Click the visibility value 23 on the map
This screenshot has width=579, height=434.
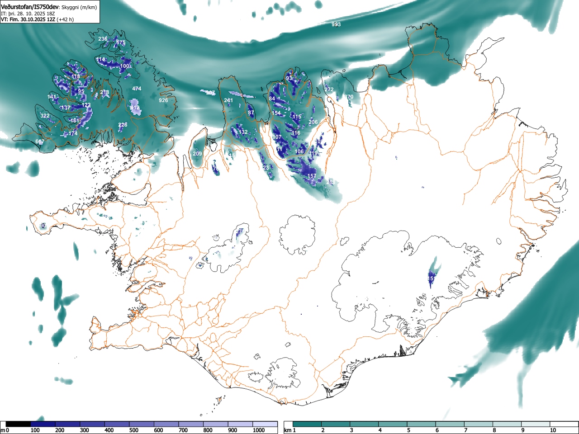click(266, 168)
